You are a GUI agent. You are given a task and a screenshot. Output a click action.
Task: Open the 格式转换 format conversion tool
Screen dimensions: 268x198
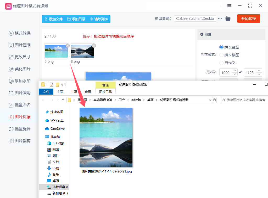(x=19, y=33)
